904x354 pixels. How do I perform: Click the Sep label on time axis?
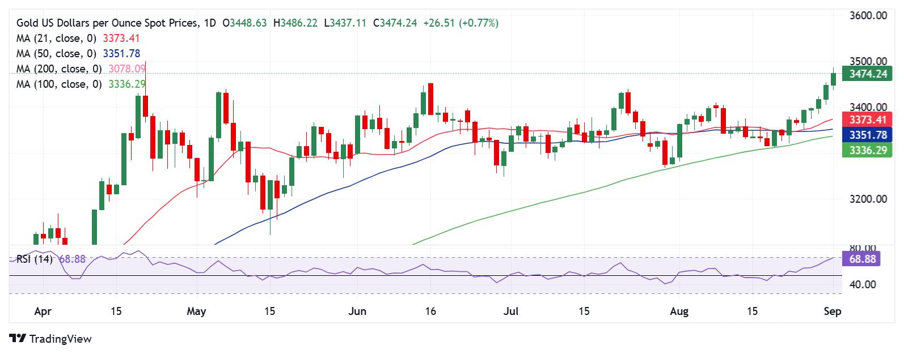(x=833, y=312)
